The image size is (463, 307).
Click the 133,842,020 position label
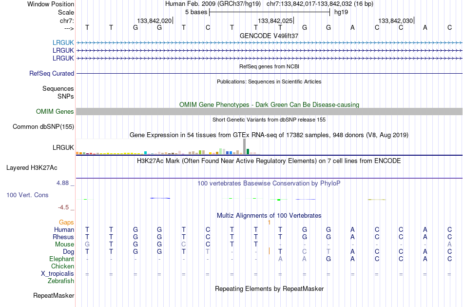tap(154, 20)
